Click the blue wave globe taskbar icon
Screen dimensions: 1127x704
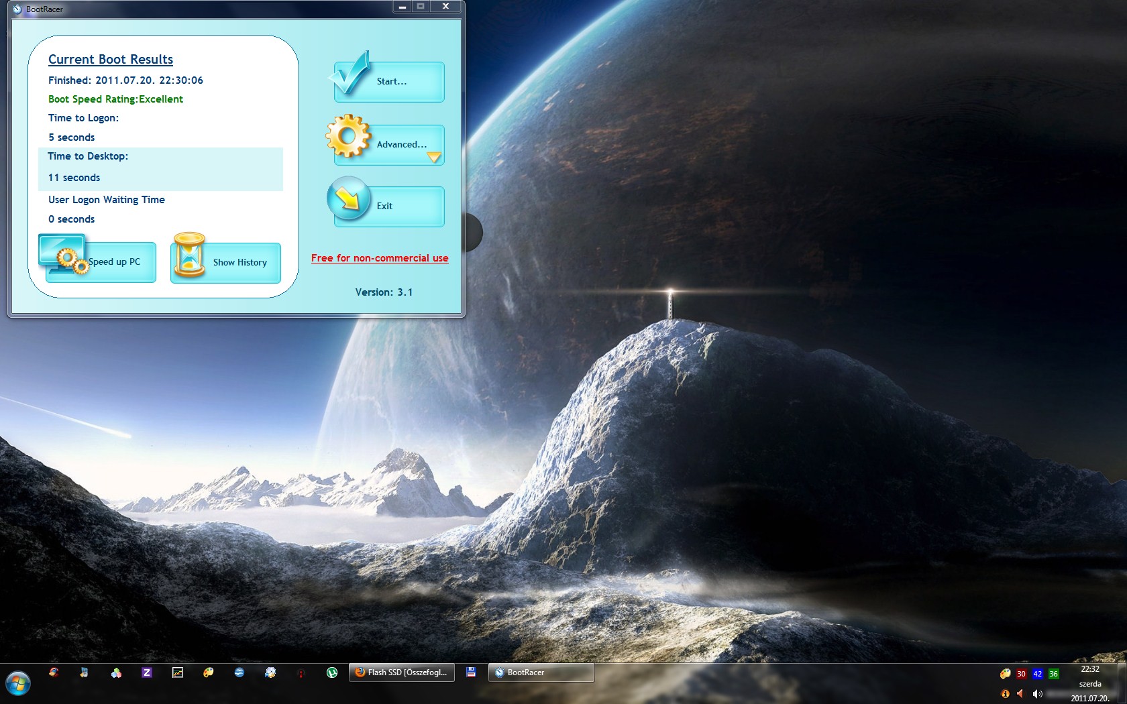click(239, 672)
